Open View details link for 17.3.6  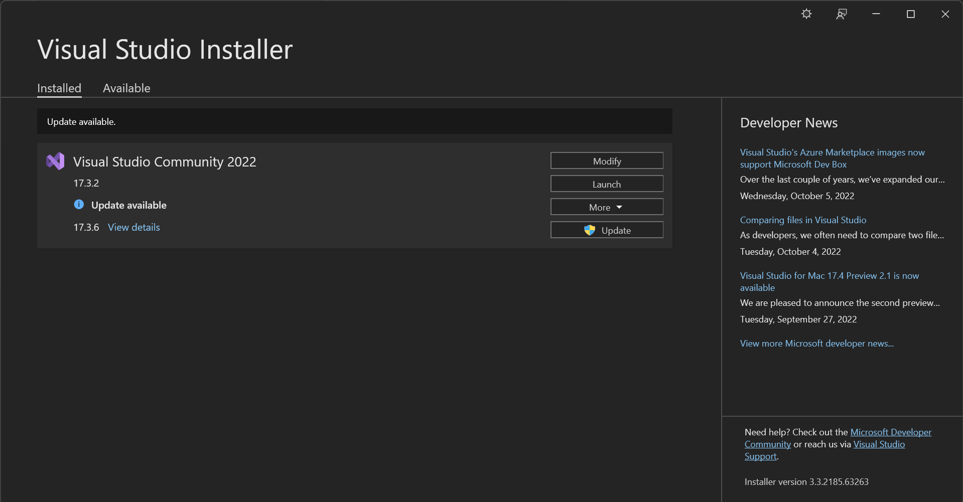(x=134, y=227)
